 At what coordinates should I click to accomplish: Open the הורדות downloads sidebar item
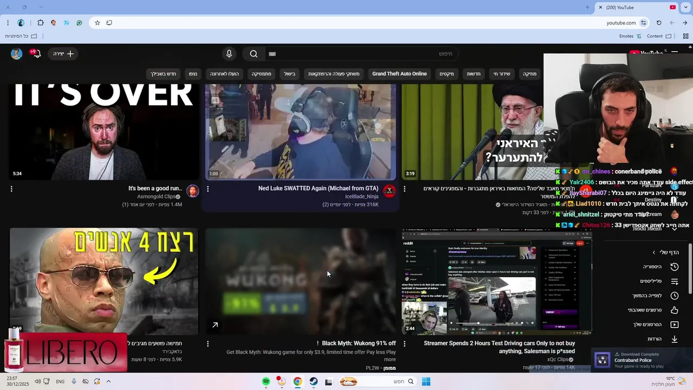pyautogui.click(x=663, y=339)
